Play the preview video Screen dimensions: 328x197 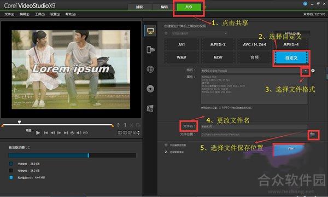[38, 133]
